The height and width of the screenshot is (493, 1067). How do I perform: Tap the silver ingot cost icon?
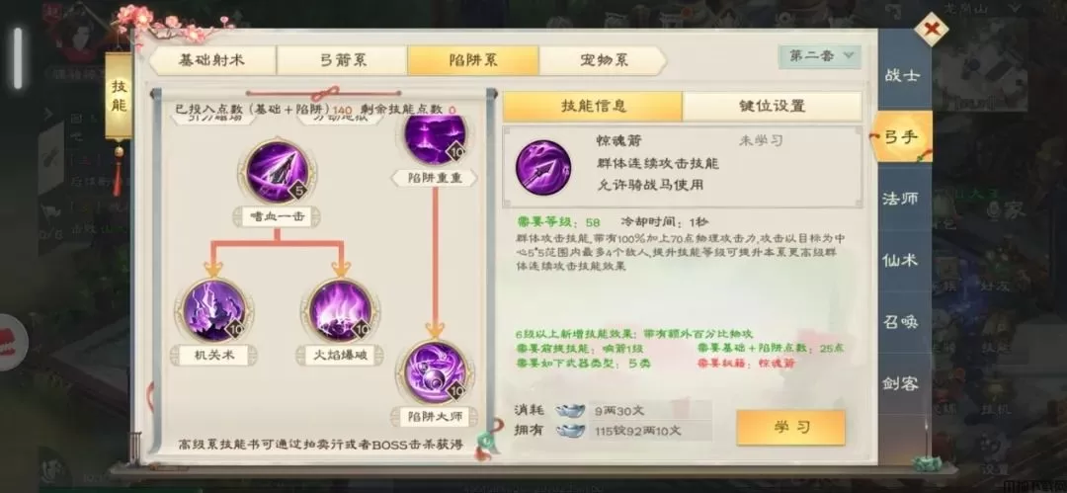(570, 410)
